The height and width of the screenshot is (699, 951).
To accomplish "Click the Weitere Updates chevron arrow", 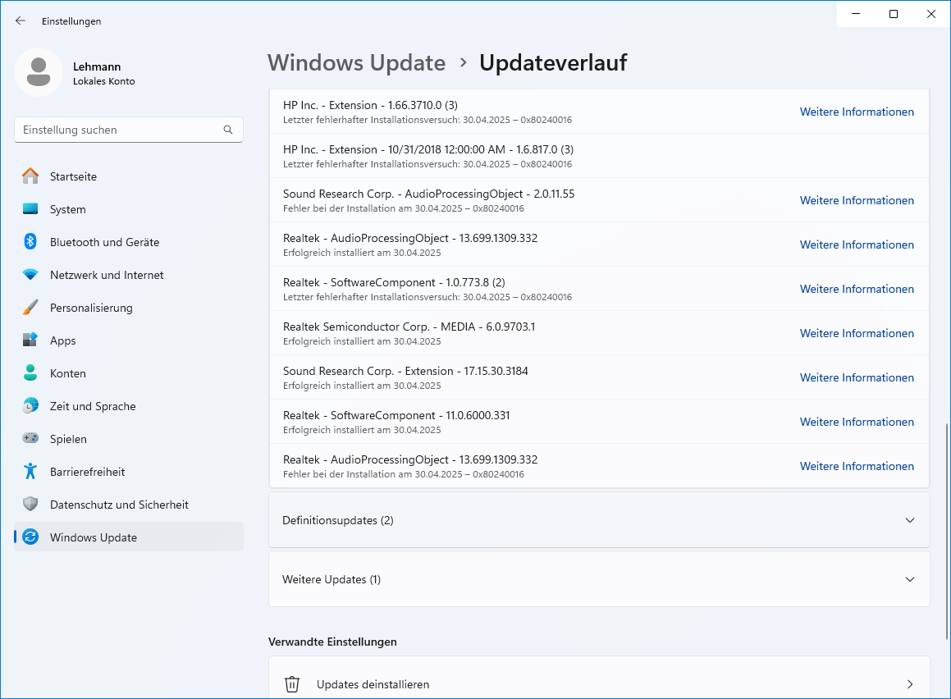I will 910,579.
